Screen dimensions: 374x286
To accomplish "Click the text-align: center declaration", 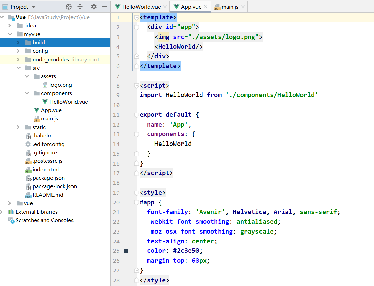I will [x=182, y=241].
